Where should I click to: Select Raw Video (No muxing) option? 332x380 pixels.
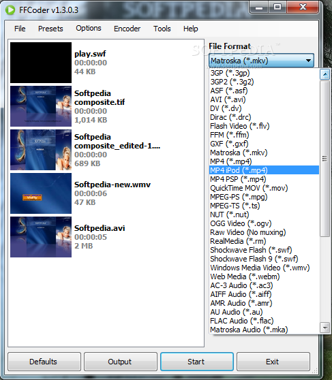tap(264, 232)
